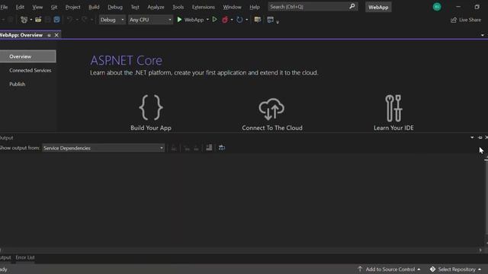Click Clear All in Output toolbar
The width and height of the screenshot is (488, 274).
tap(209, 148)
